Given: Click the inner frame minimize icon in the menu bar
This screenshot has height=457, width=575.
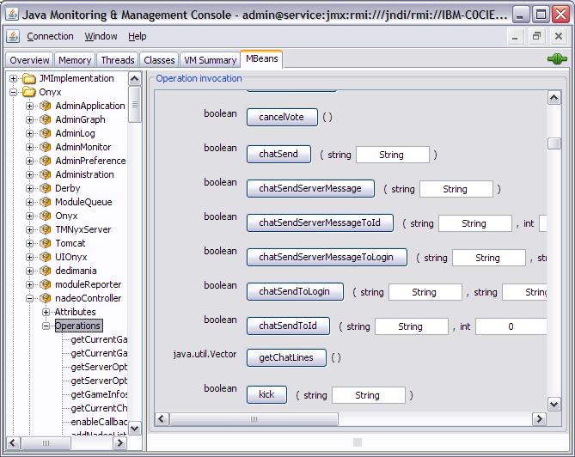Looking at the screenshot, I should (515, 37).
